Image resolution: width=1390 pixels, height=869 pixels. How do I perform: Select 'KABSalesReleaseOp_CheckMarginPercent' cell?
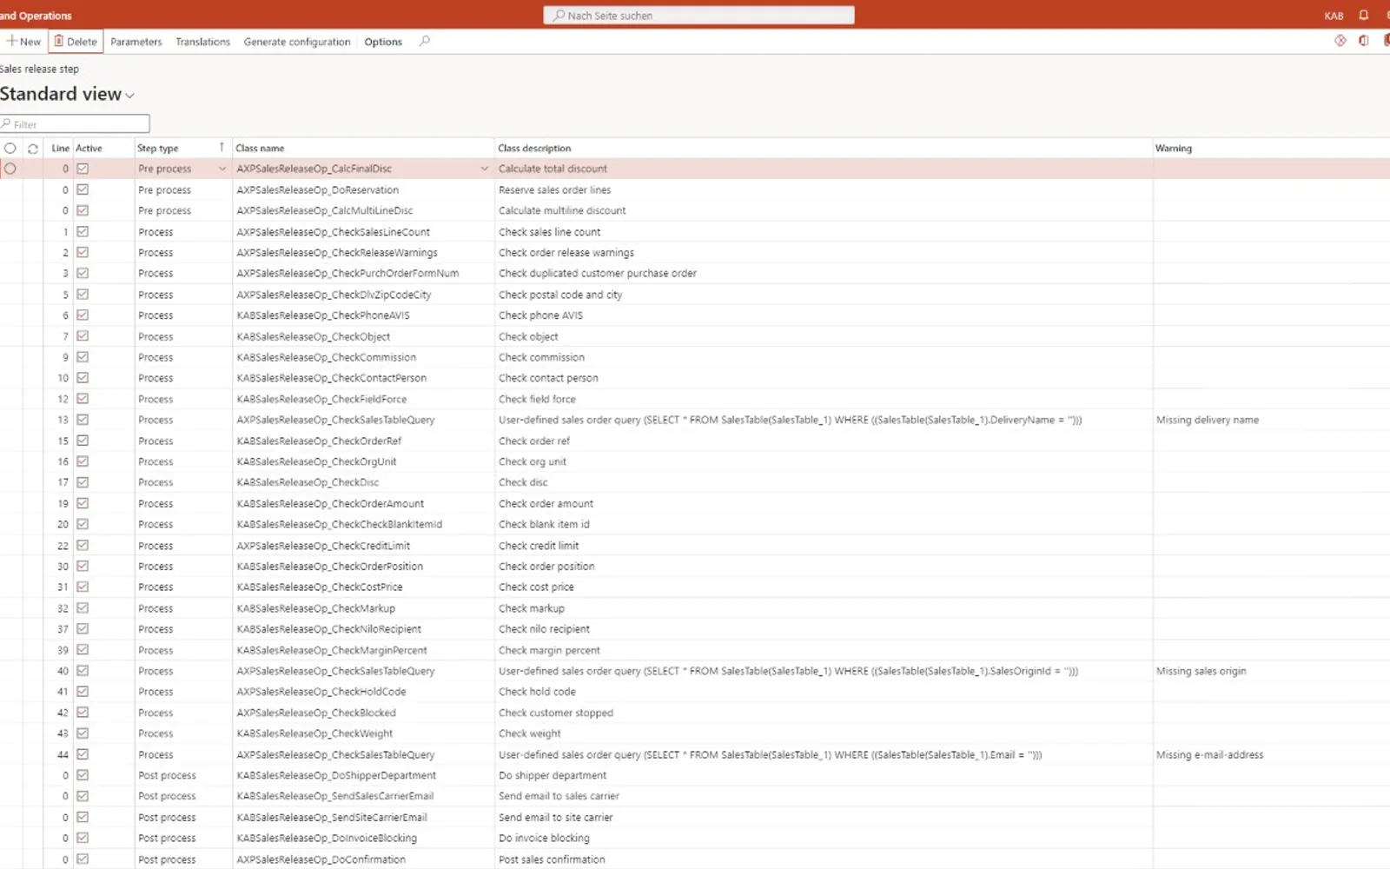[x=332, y=650]
